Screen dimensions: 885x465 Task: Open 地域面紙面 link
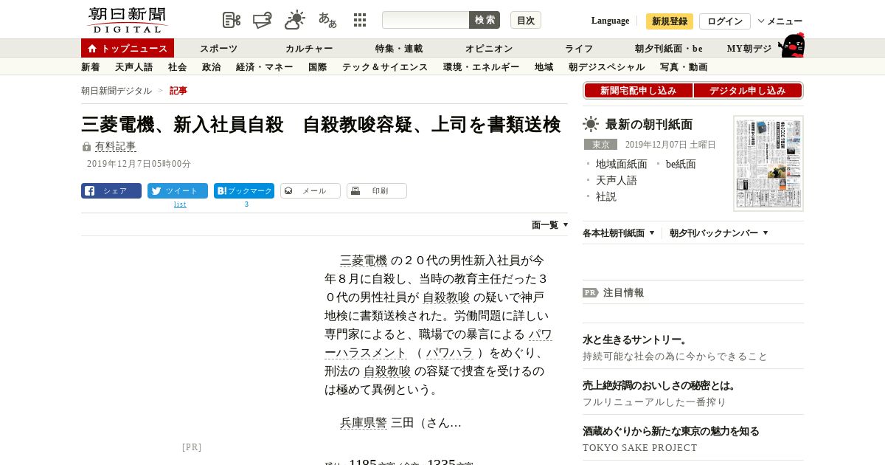[622, 164]
